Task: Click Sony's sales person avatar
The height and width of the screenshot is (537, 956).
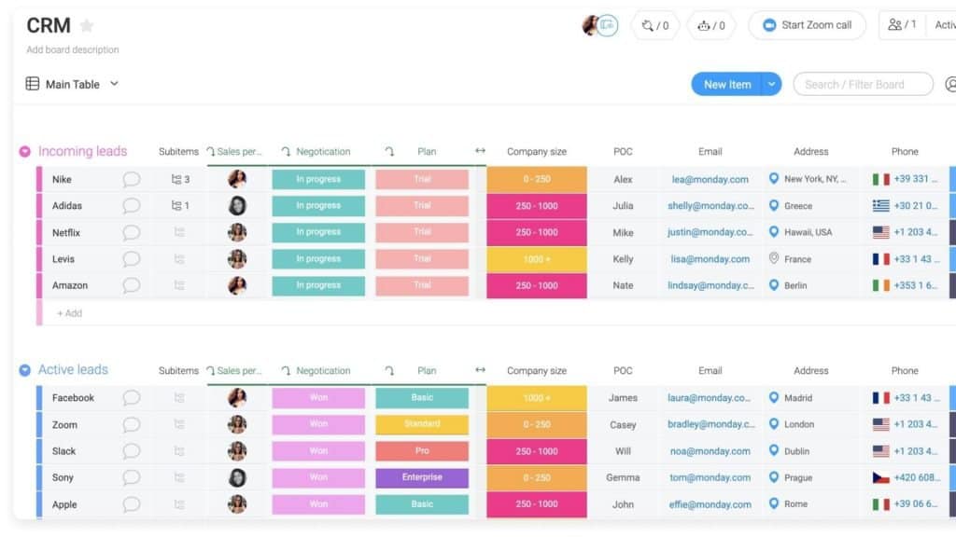Action: pyautogui.click(x=237, y=477)
